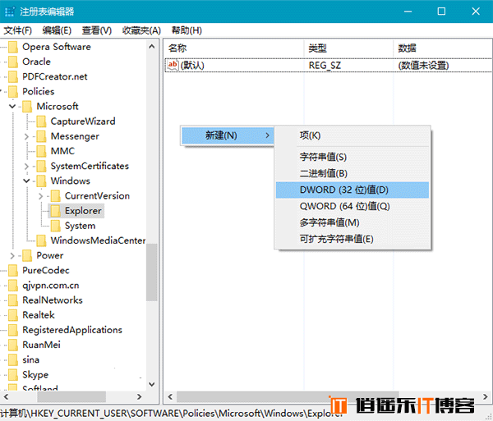Open the 查看(V) menu
Viewport: 493px width, 421px height.
97,30
